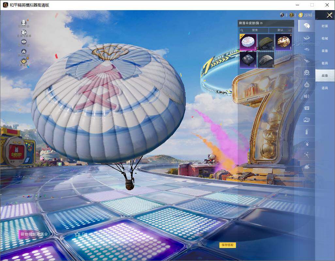Click the flame-shaped circular icon on left
Viewport: 335px width, 261px height.
(24, 52)
